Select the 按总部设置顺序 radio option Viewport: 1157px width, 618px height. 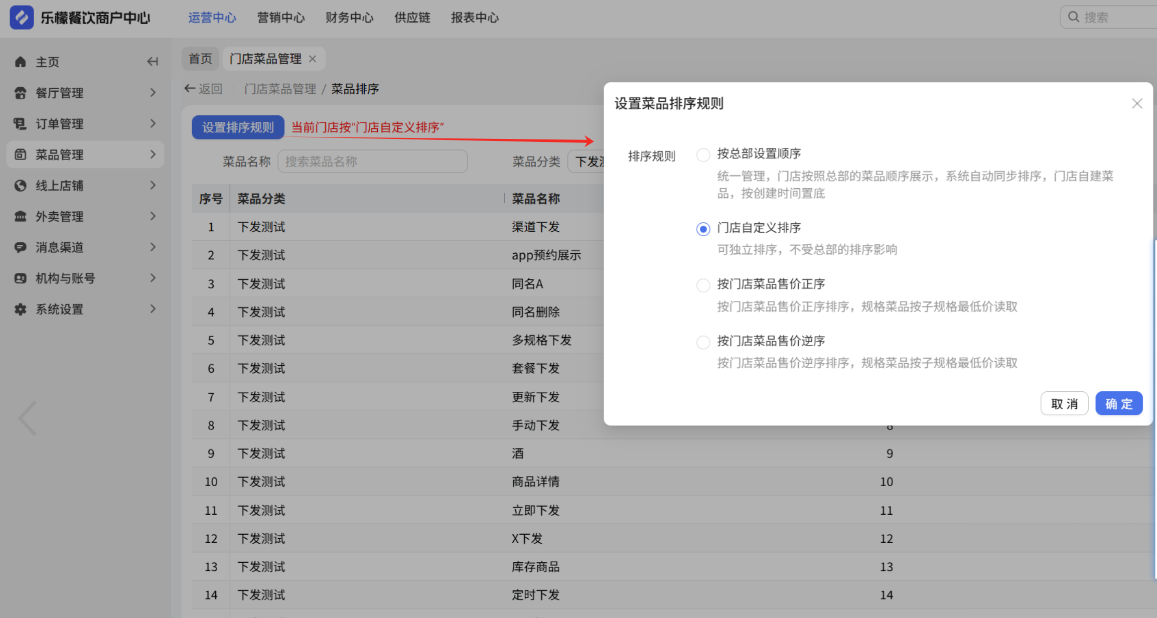click(x=703, y=154)
